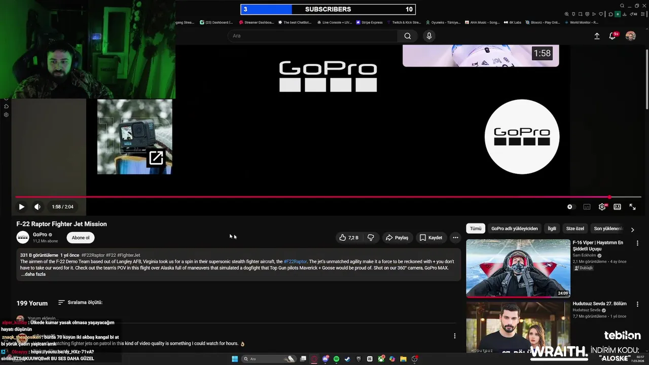Open end-screen GoPro camera card
Screen dimensions: 649x365
tap(134, 137)
